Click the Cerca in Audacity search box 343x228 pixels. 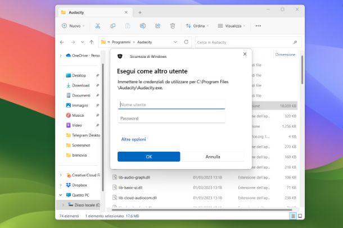coord(248,42)
